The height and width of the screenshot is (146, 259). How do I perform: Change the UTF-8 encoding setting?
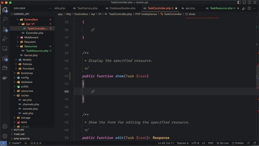(x=195, y=143)
